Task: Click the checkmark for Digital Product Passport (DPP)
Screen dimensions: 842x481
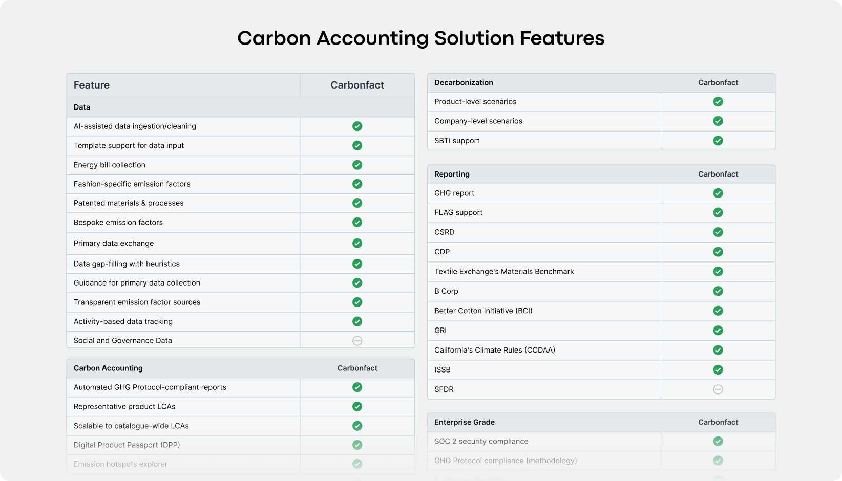Action: 357,445
